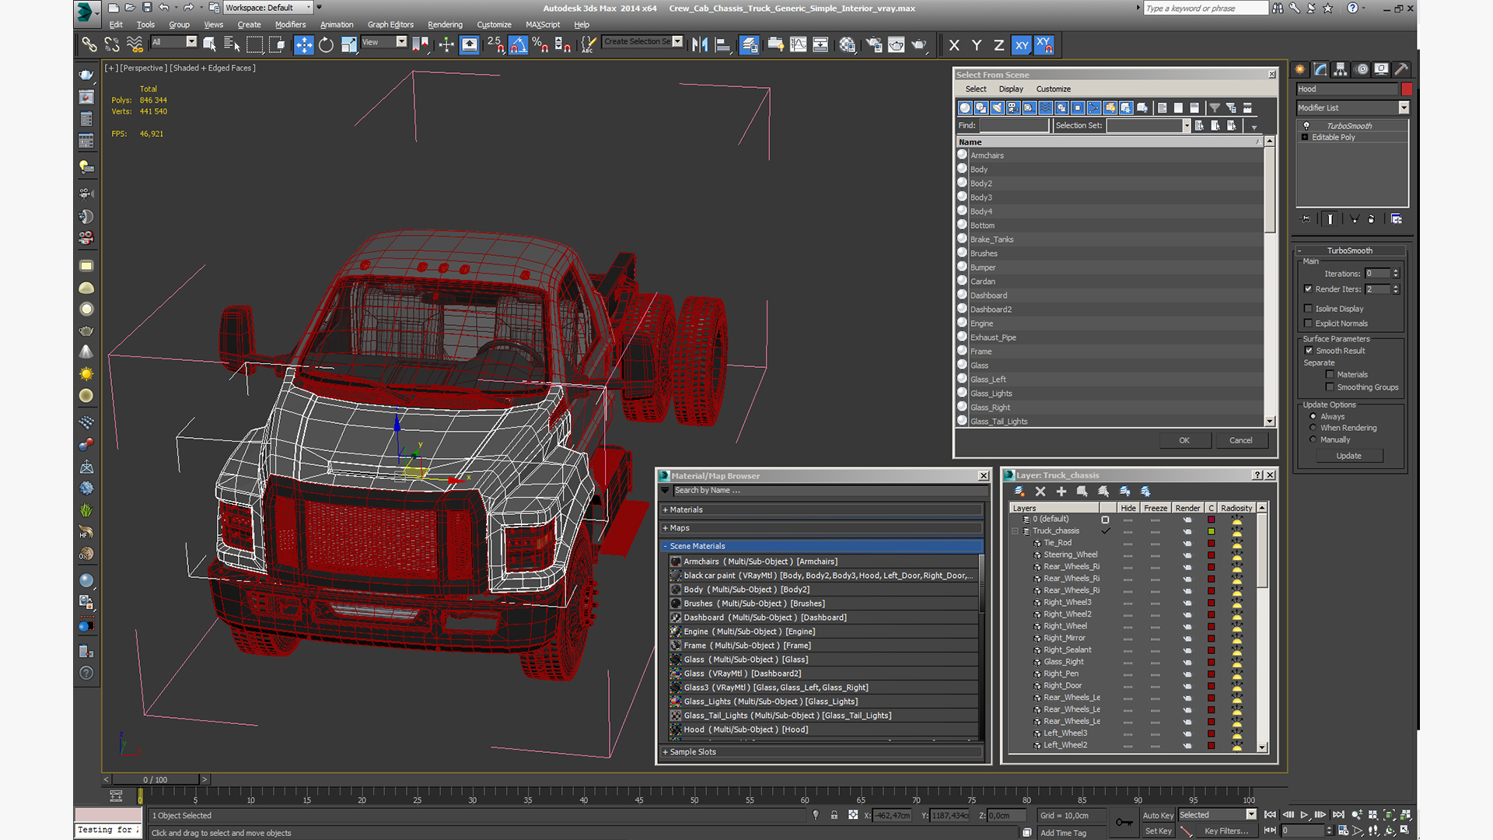Image resolution: width=1493 pixels, height=840 pixels.
Task: Click Hood object color swatch
Action: point(1407,89)
